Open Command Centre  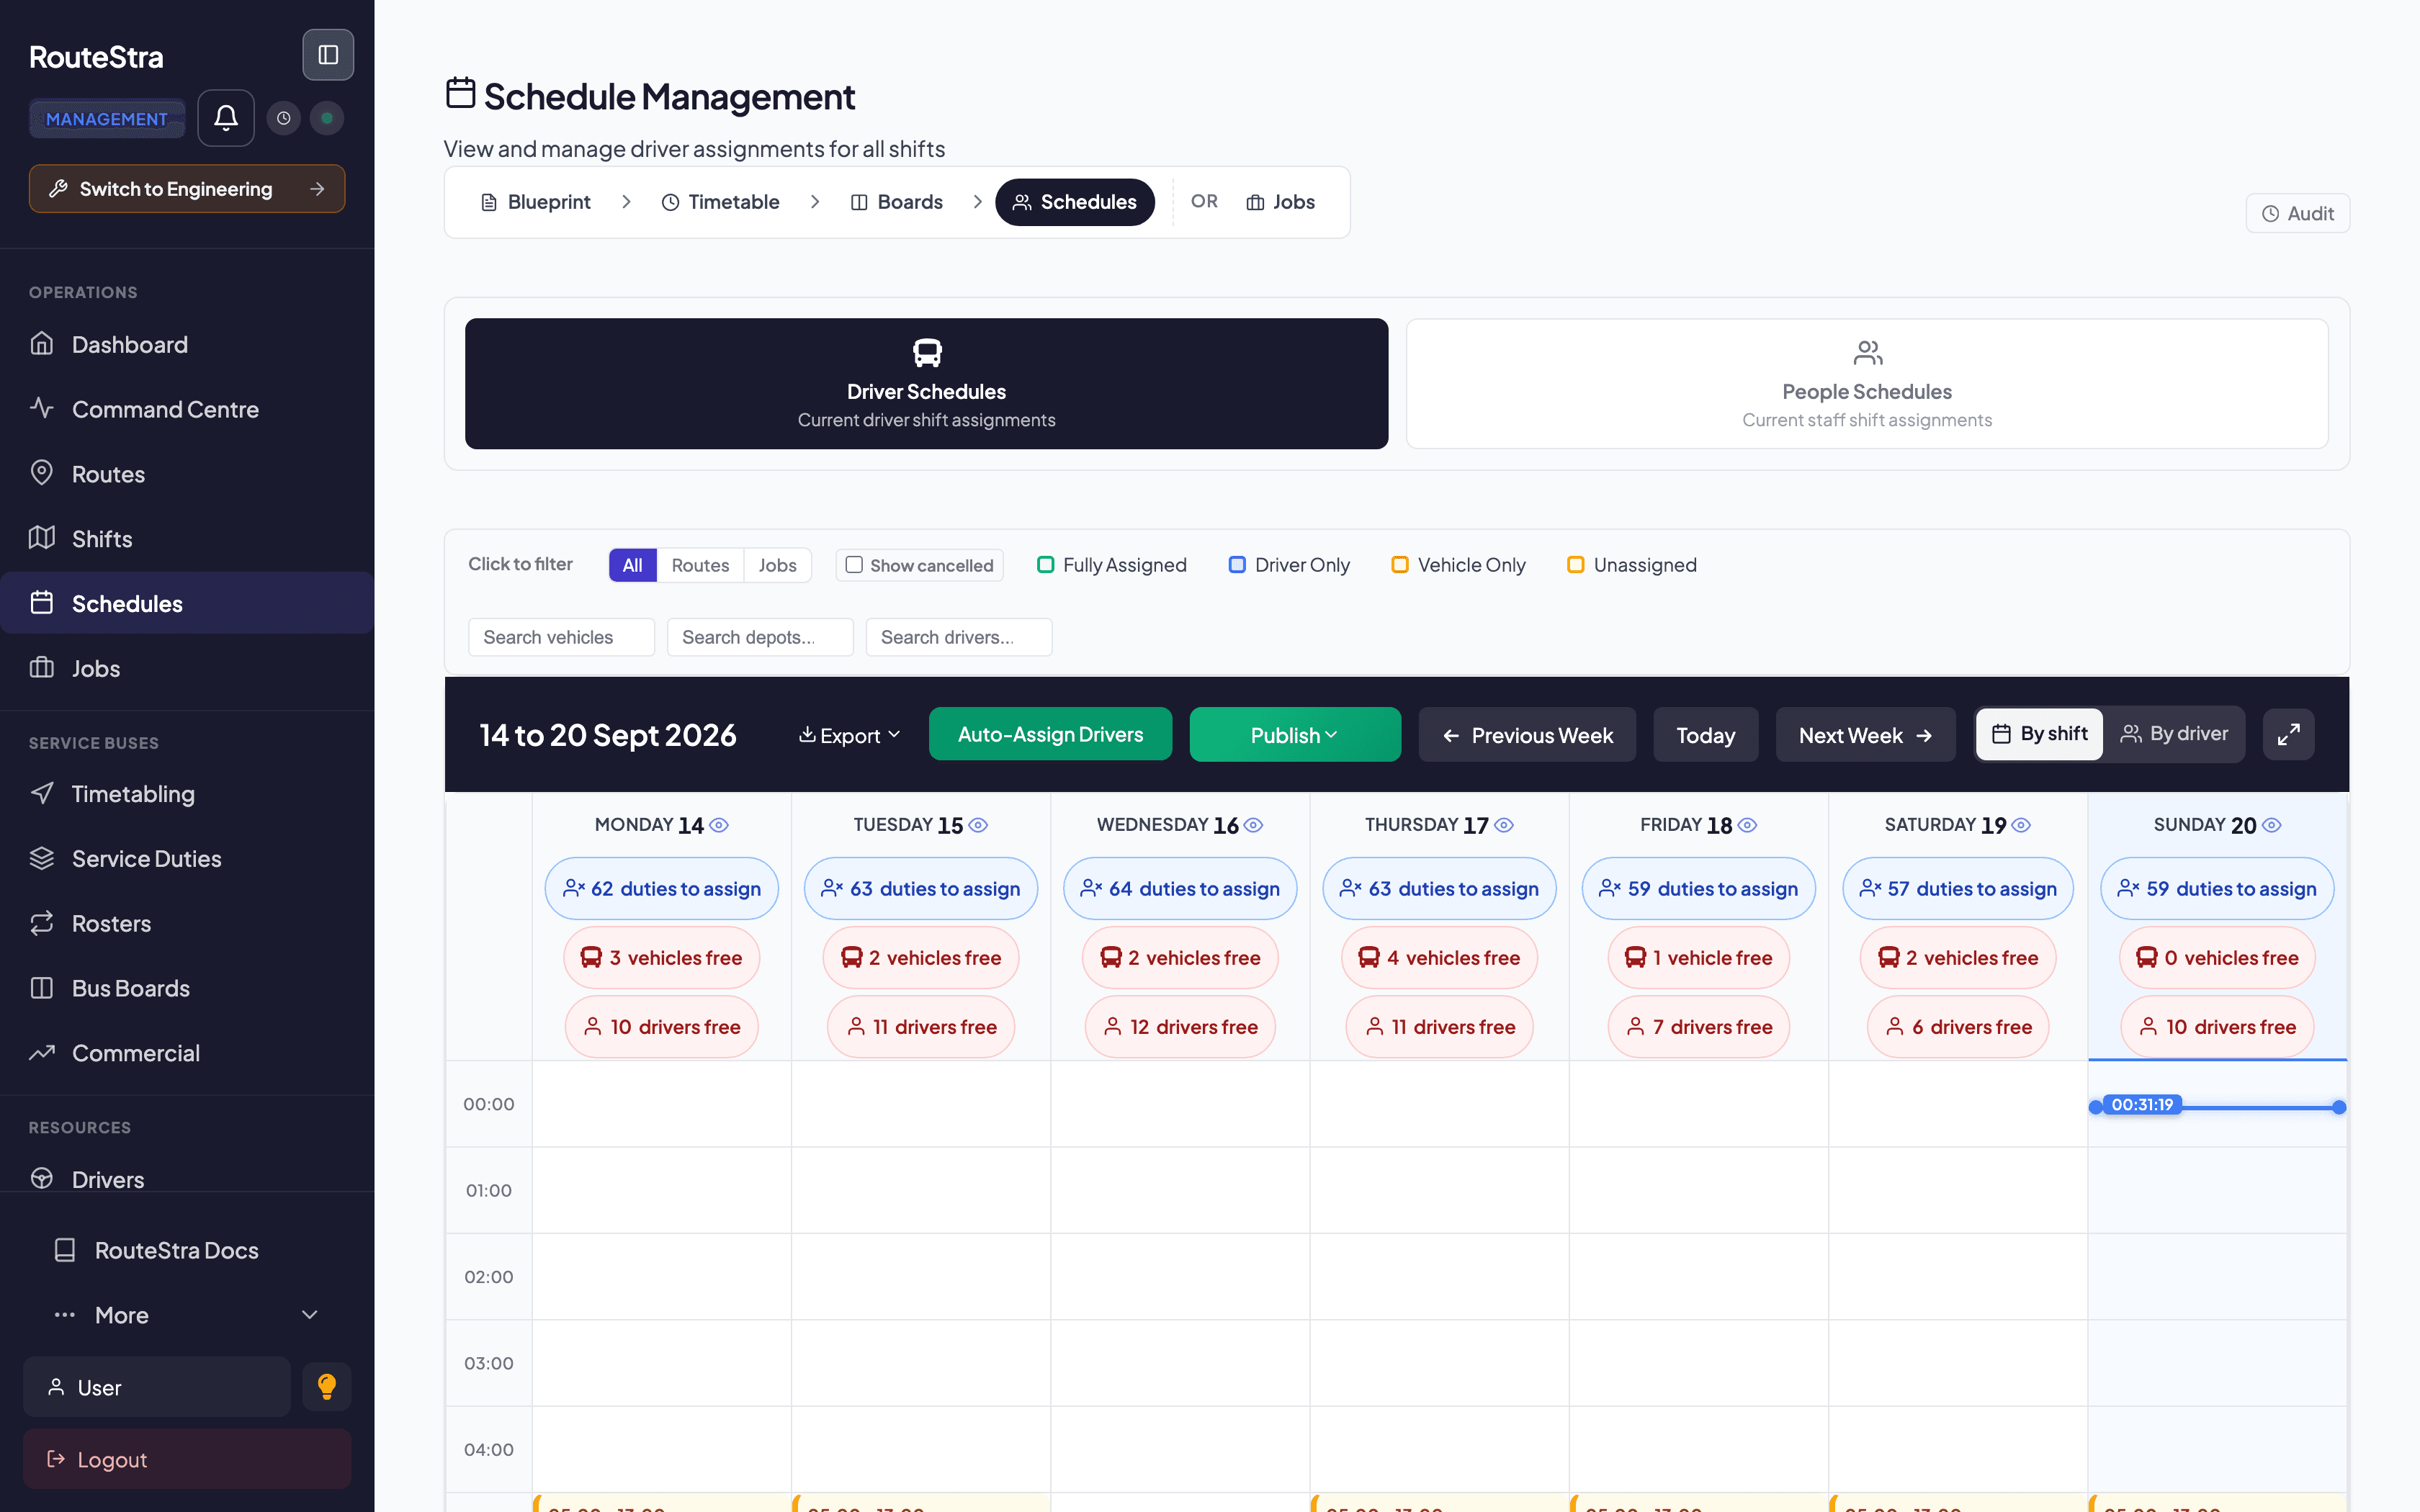(x=187, y=409)
